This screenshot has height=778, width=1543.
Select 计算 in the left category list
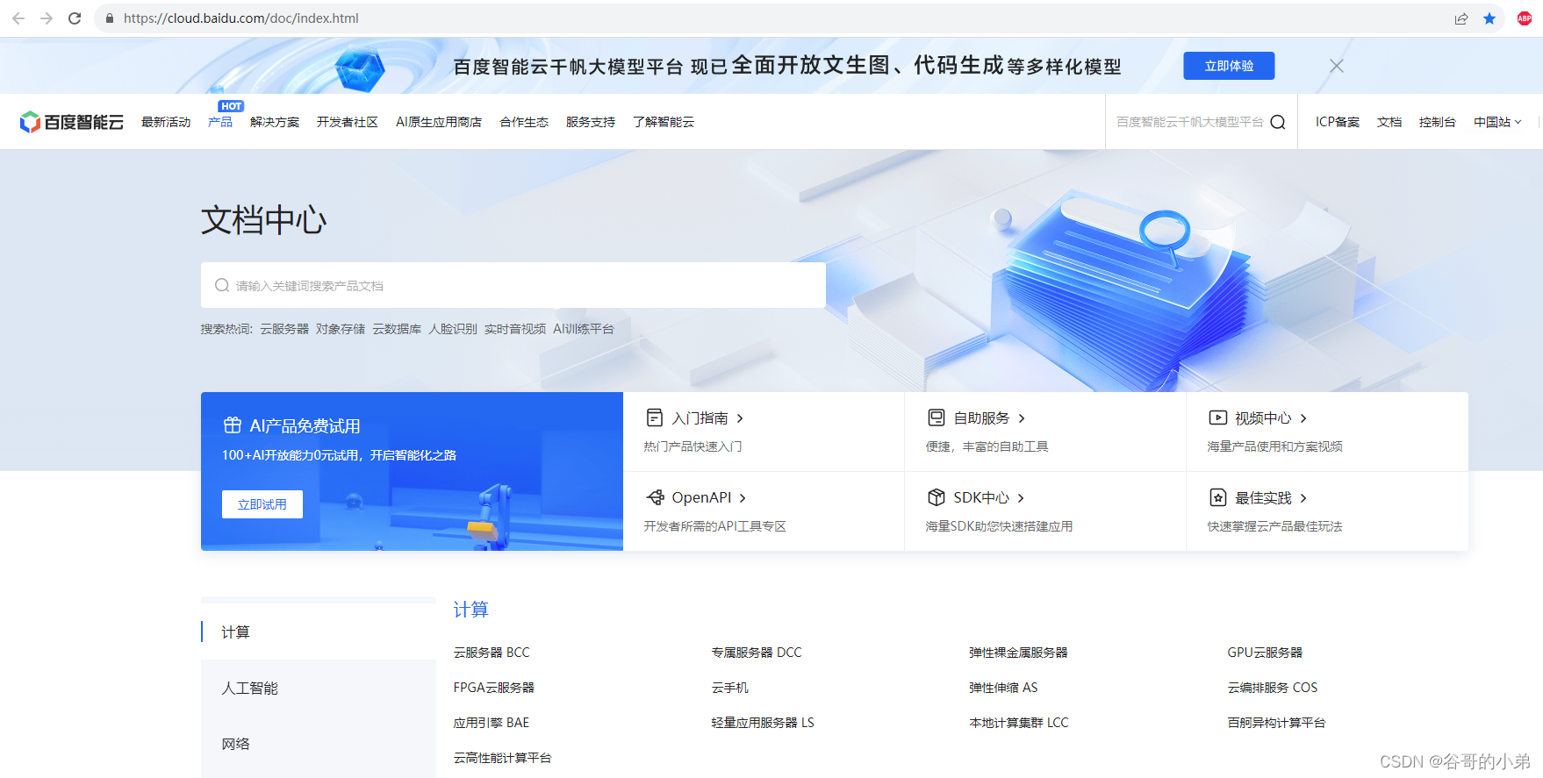tap(319, 632)
